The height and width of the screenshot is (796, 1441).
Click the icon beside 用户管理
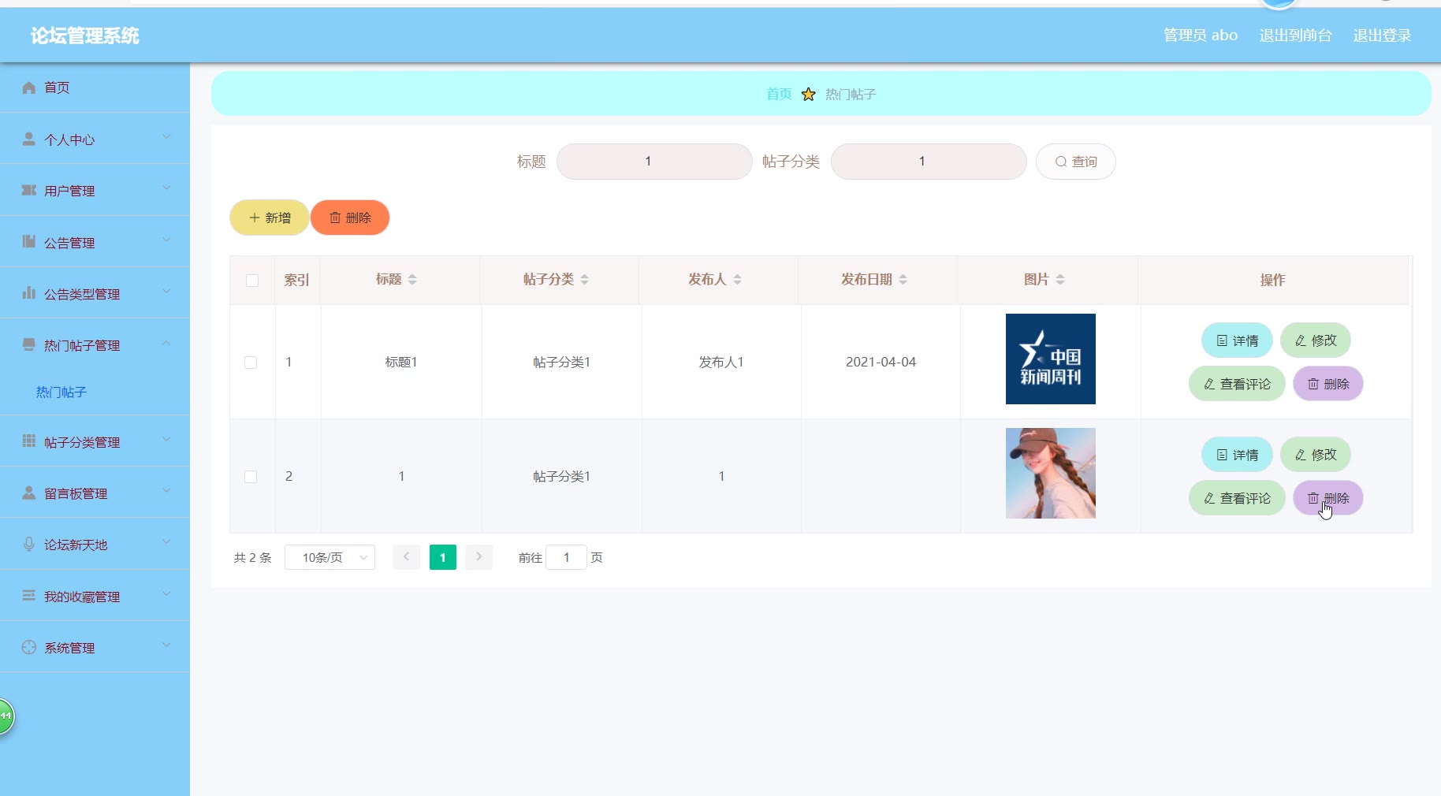click(x=29, y=190)
